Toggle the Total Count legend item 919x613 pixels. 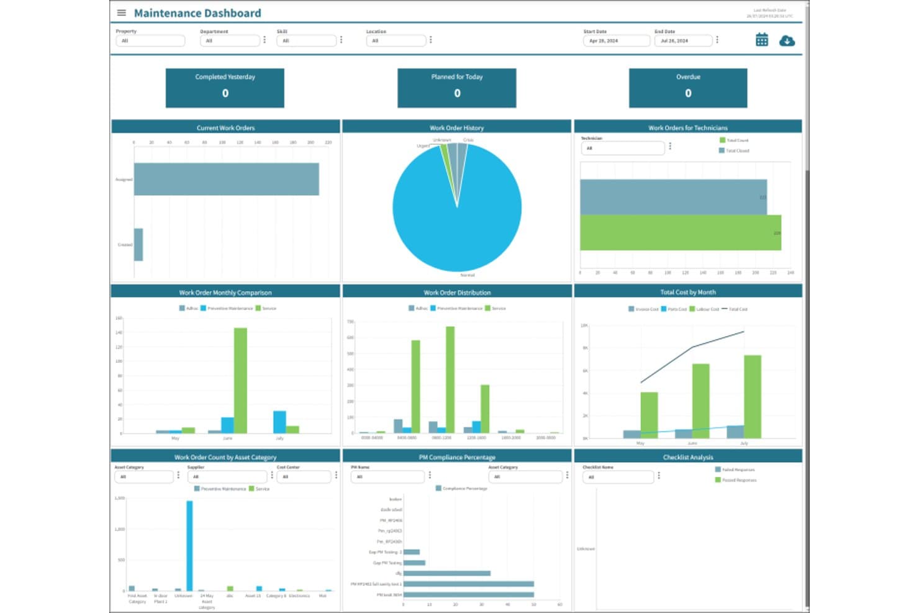[734, 140]
